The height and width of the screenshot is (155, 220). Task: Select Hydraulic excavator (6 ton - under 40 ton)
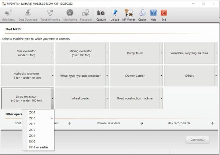pyautogui.click(x=26, y=76)
